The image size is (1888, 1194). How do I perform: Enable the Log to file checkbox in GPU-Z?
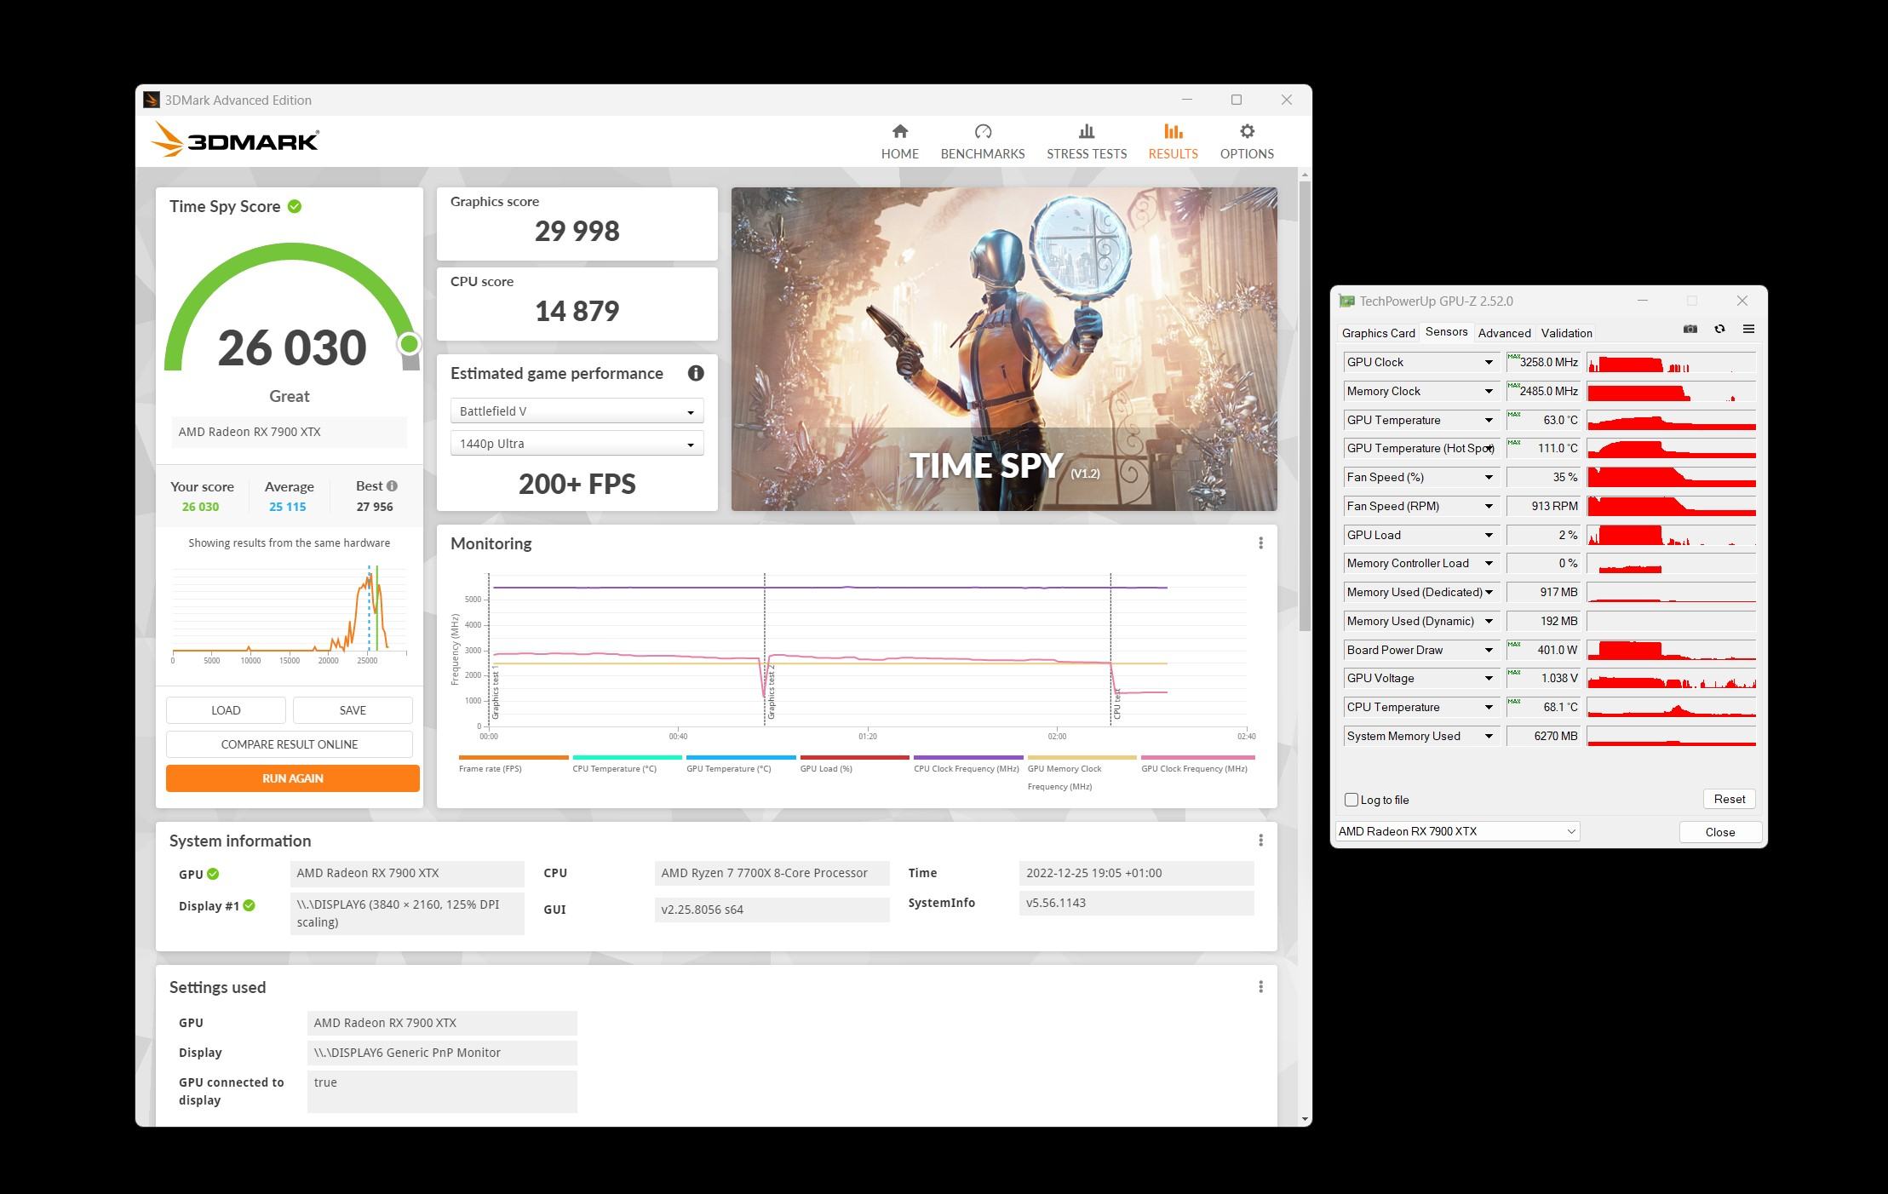coord(1351,800)
